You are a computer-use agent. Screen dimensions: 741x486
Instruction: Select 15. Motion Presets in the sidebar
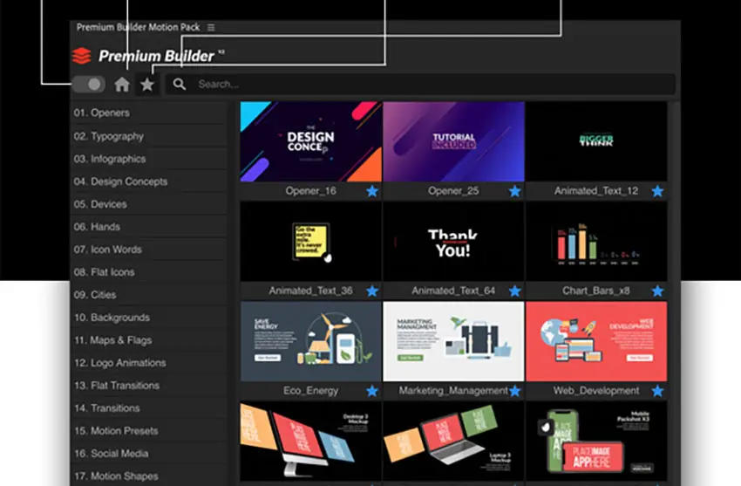click(148, 431)
